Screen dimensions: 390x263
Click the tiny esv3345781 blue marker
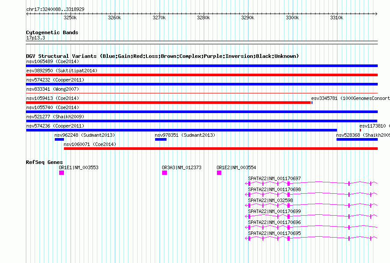pos(312,103)
